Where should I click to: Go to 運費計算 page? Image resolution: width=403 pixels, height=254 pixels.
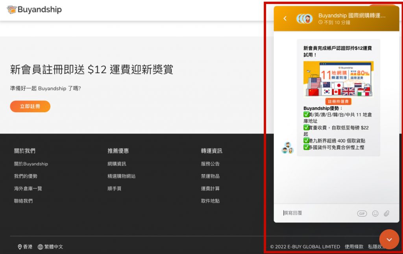click(210, 189)
